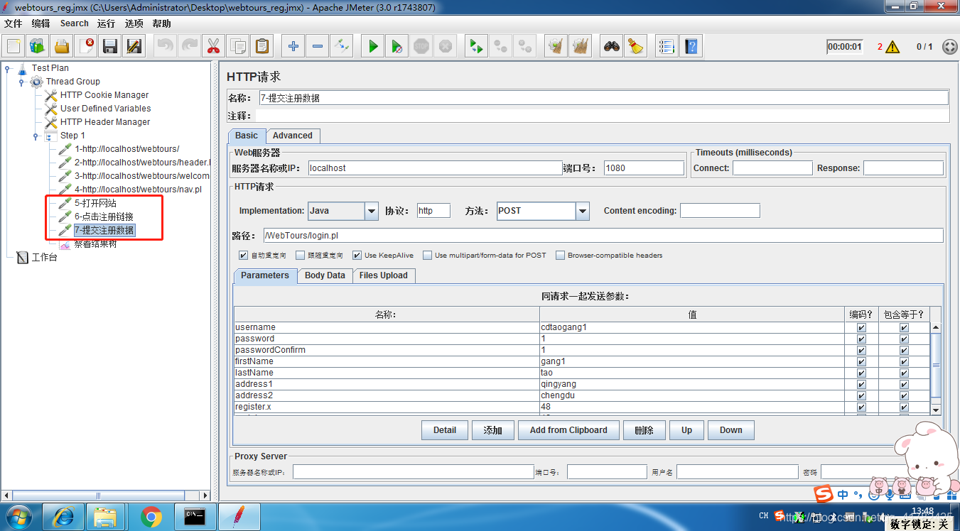Click the parameters table scroll-down arrow
This screenshot has height=531, width=960.
point(936,410)
